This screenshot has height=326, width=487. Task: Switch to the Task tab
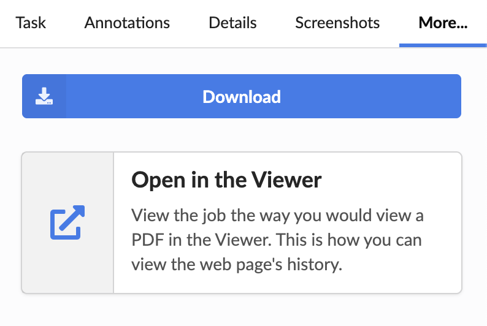click(31, 23)
